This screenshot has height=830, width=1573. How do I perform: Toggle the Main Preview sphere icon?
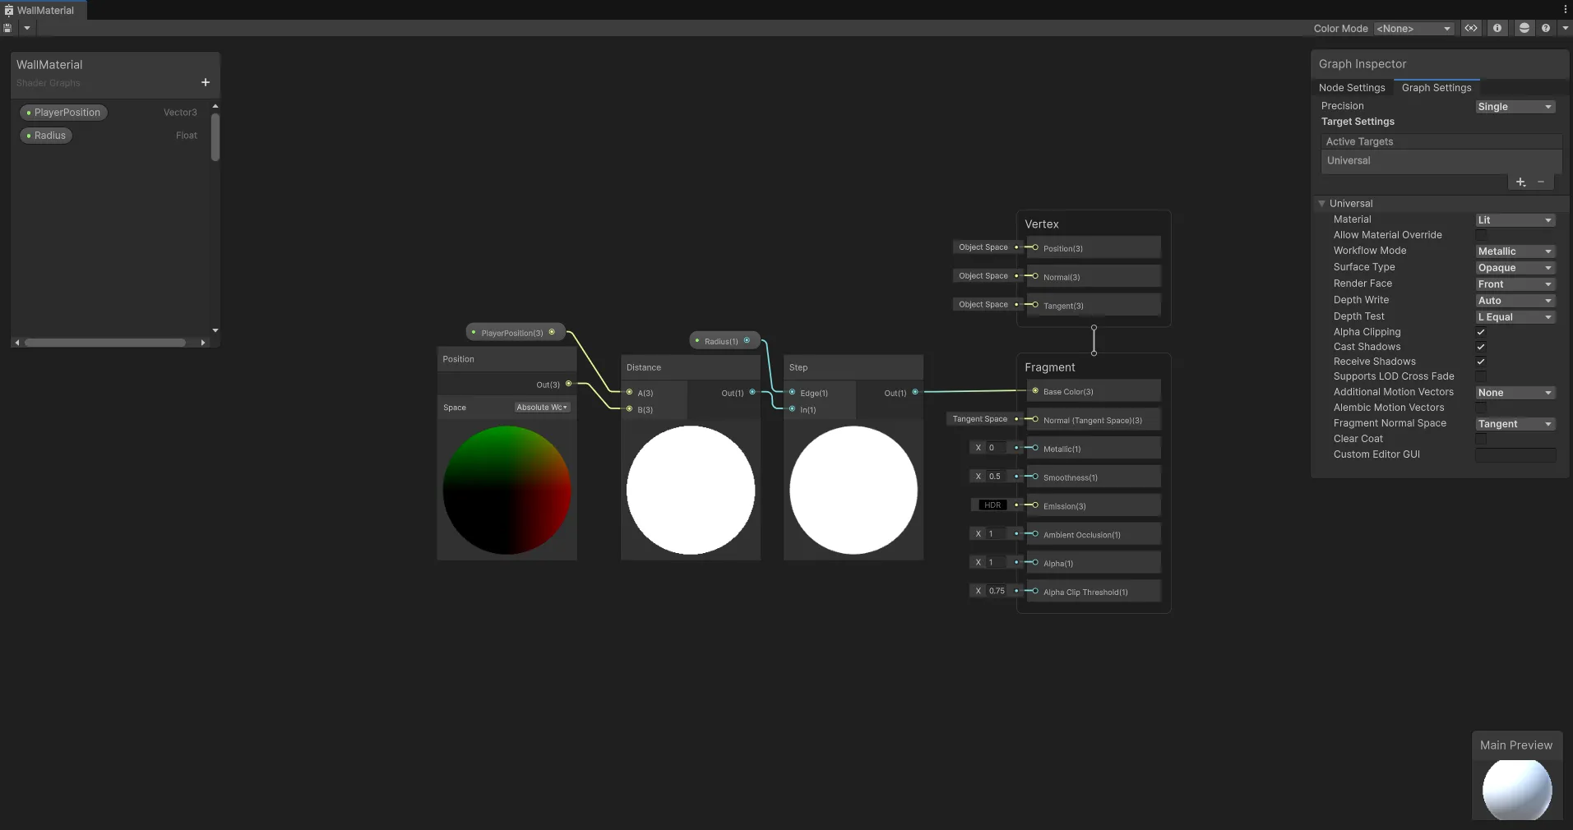[x=1524, y=28]
